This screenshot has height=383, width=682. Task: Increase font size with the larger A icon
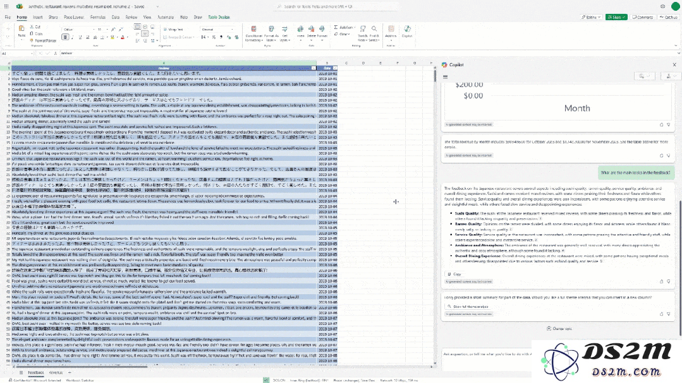113,30
